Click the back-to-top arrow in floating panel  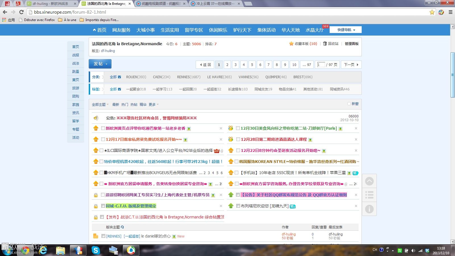[369, 181]
